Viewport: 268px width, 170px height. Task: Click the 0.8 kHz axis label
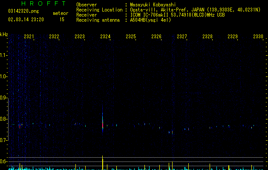4,119
